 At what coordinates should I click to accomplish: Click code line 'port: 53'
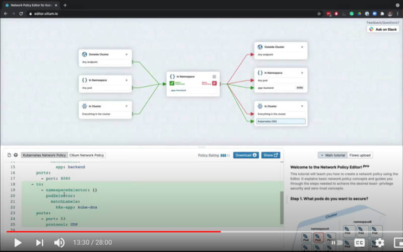[55, 219]
